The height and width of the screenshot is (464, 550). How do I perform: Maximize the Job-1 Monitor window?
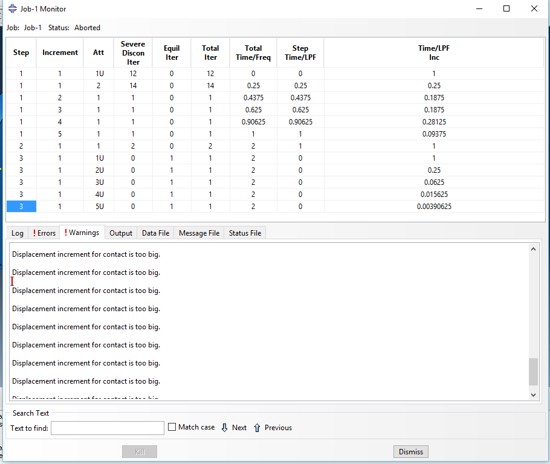point(506,9)
